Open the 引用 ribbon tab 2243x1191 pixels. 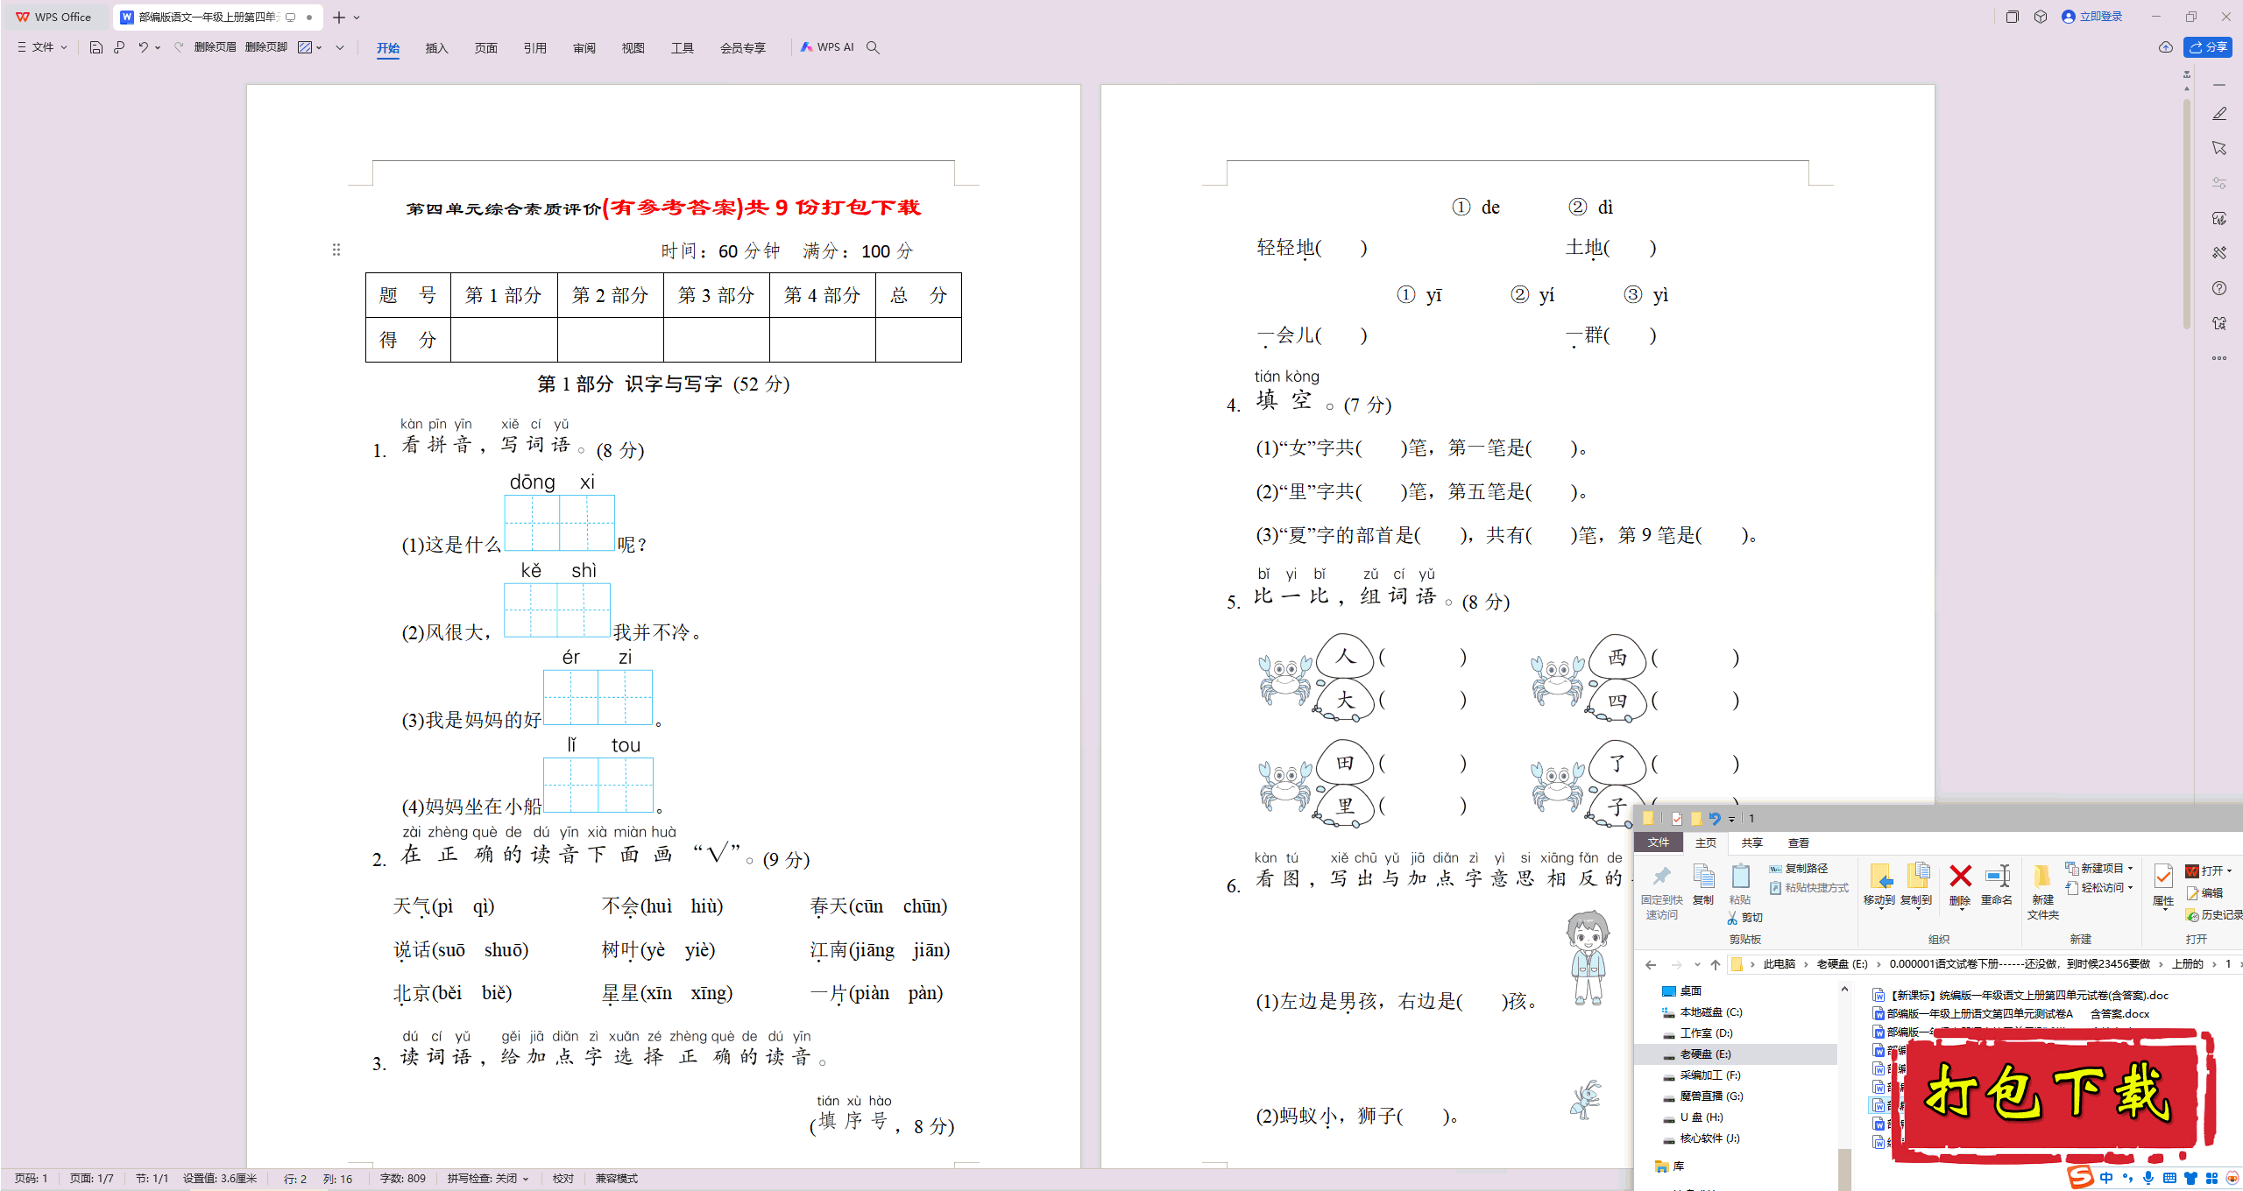[535, 48]
